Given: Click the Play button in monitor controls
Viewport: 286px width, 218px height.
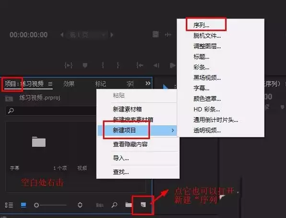Looking at the screenshot, I should [172, 65].
